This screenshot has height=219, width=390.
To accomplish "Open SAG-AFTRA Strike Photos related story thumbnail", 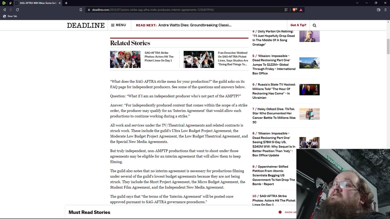I will tap(125, 59).
